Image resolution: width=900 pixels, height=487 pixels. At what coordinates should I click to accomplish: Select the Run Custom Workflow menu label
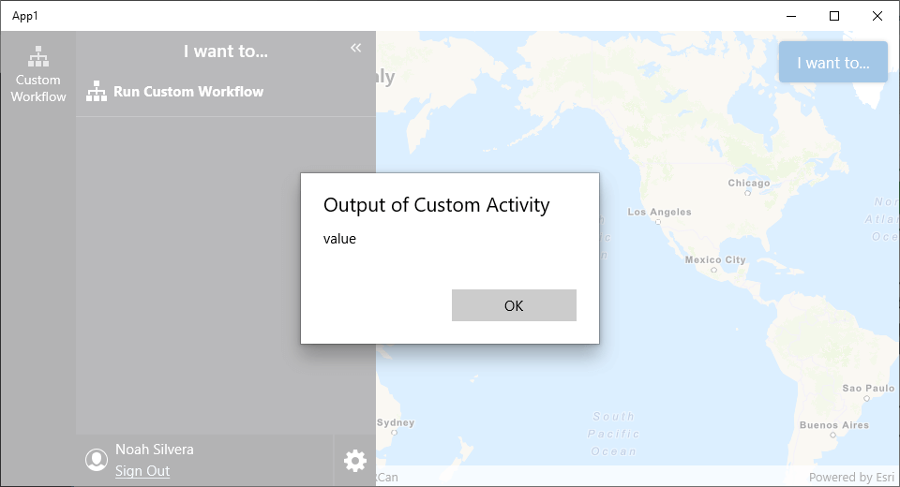click(x=188, y=92)
